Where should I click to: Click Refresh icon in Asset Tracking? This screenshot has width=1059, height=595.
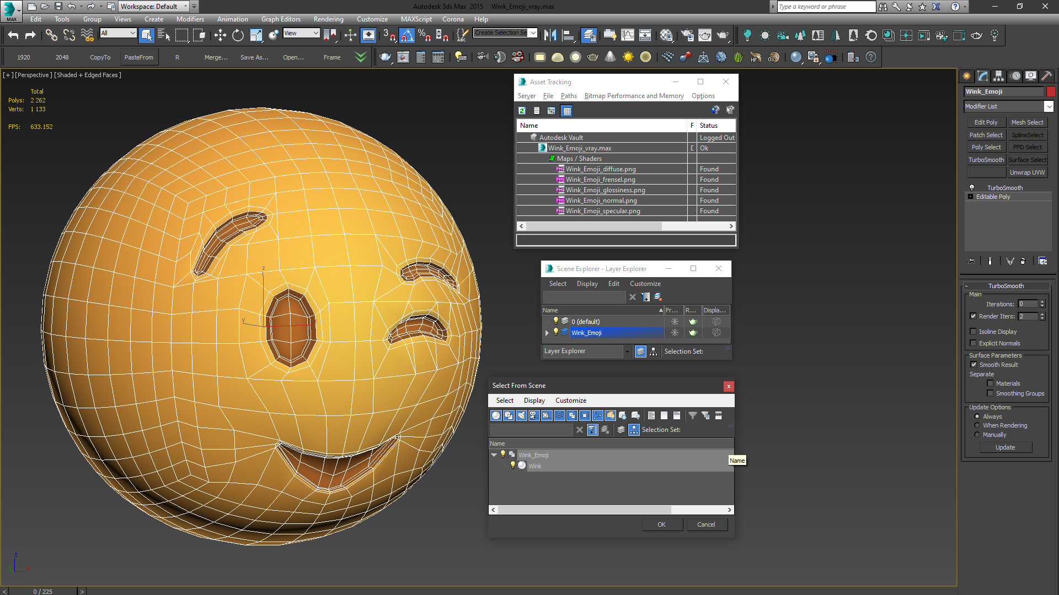point(522,111)
